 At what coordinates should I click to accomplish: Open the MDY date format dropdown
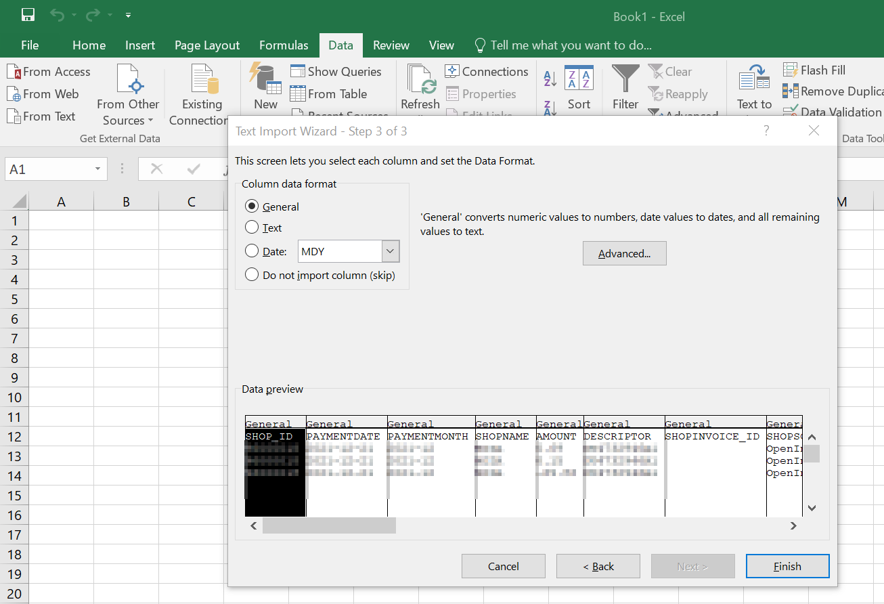[391, 251]
